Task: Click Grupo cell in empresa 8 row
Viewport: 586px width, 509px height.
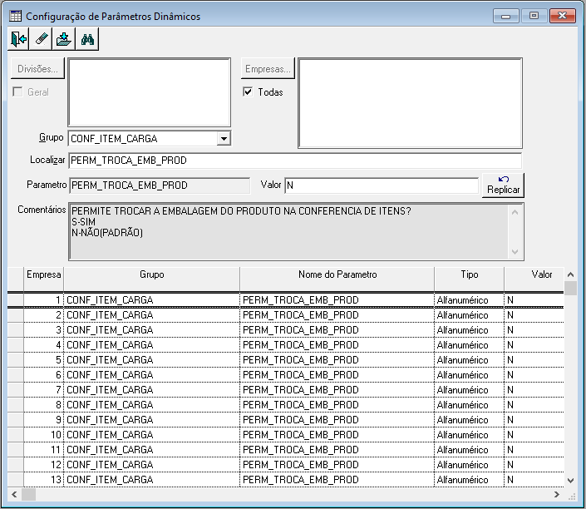Action: (x=152, y=405)
